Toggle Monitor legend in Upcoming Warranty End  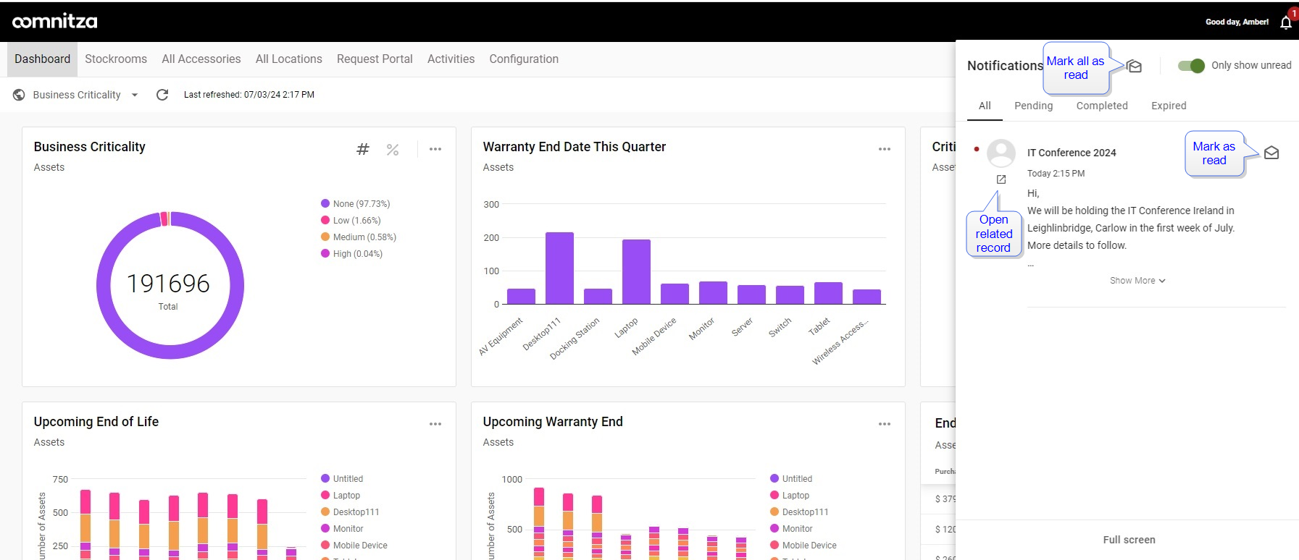coord(791,529)
